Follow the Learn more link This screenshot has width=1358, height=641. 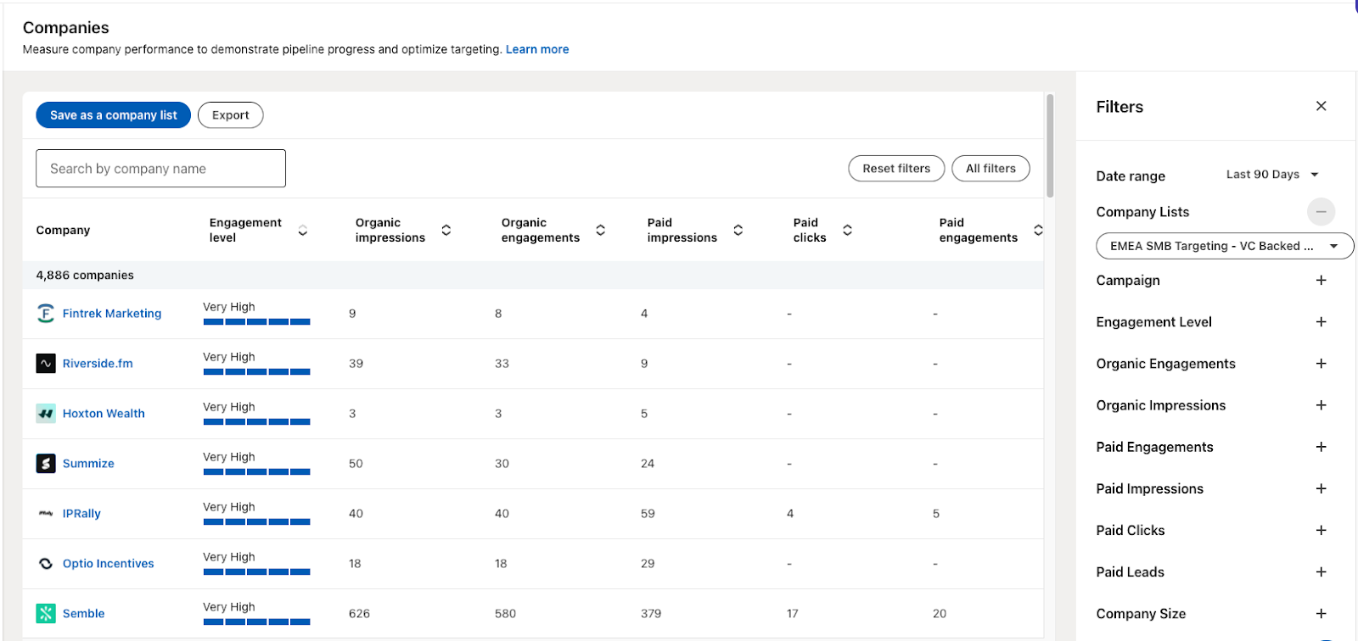point(537,49)
